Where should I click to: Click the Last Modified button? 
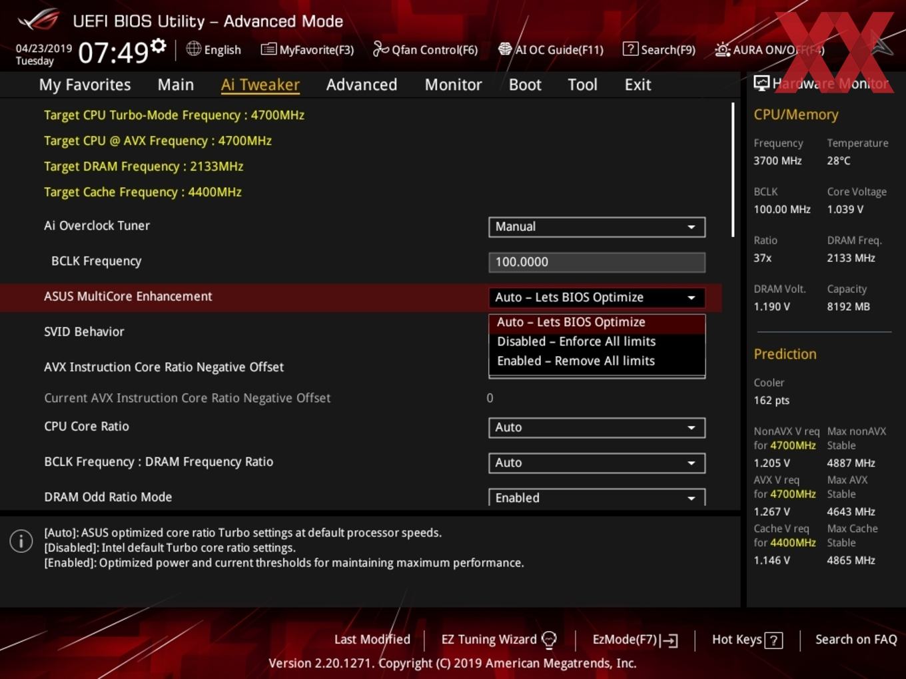(372, 640)
